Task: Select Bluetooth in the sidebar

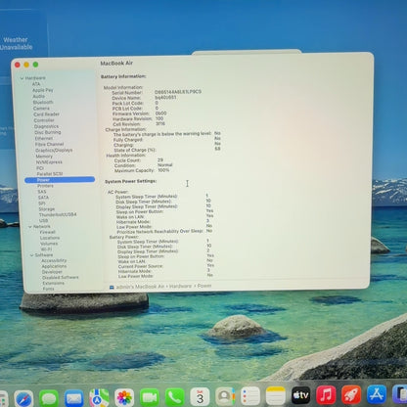Action: (x=43, y=102)
